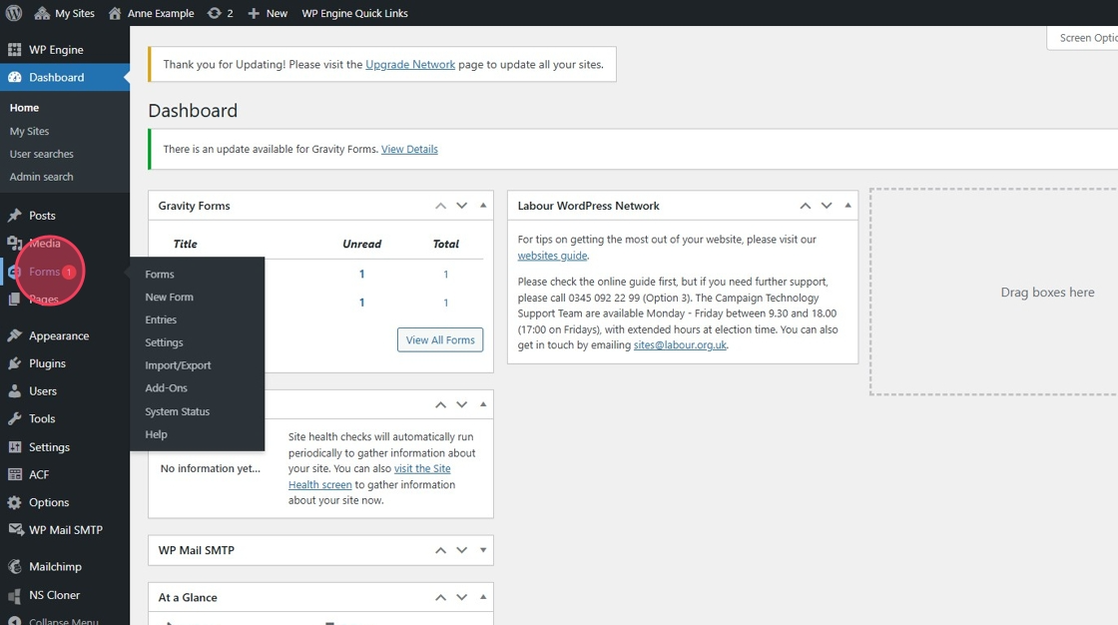Image resolution: width=1118 pixels, height=625 pixels.
Task: Expand the WP Mail SMTP widget
Action: tap(483, 550)
